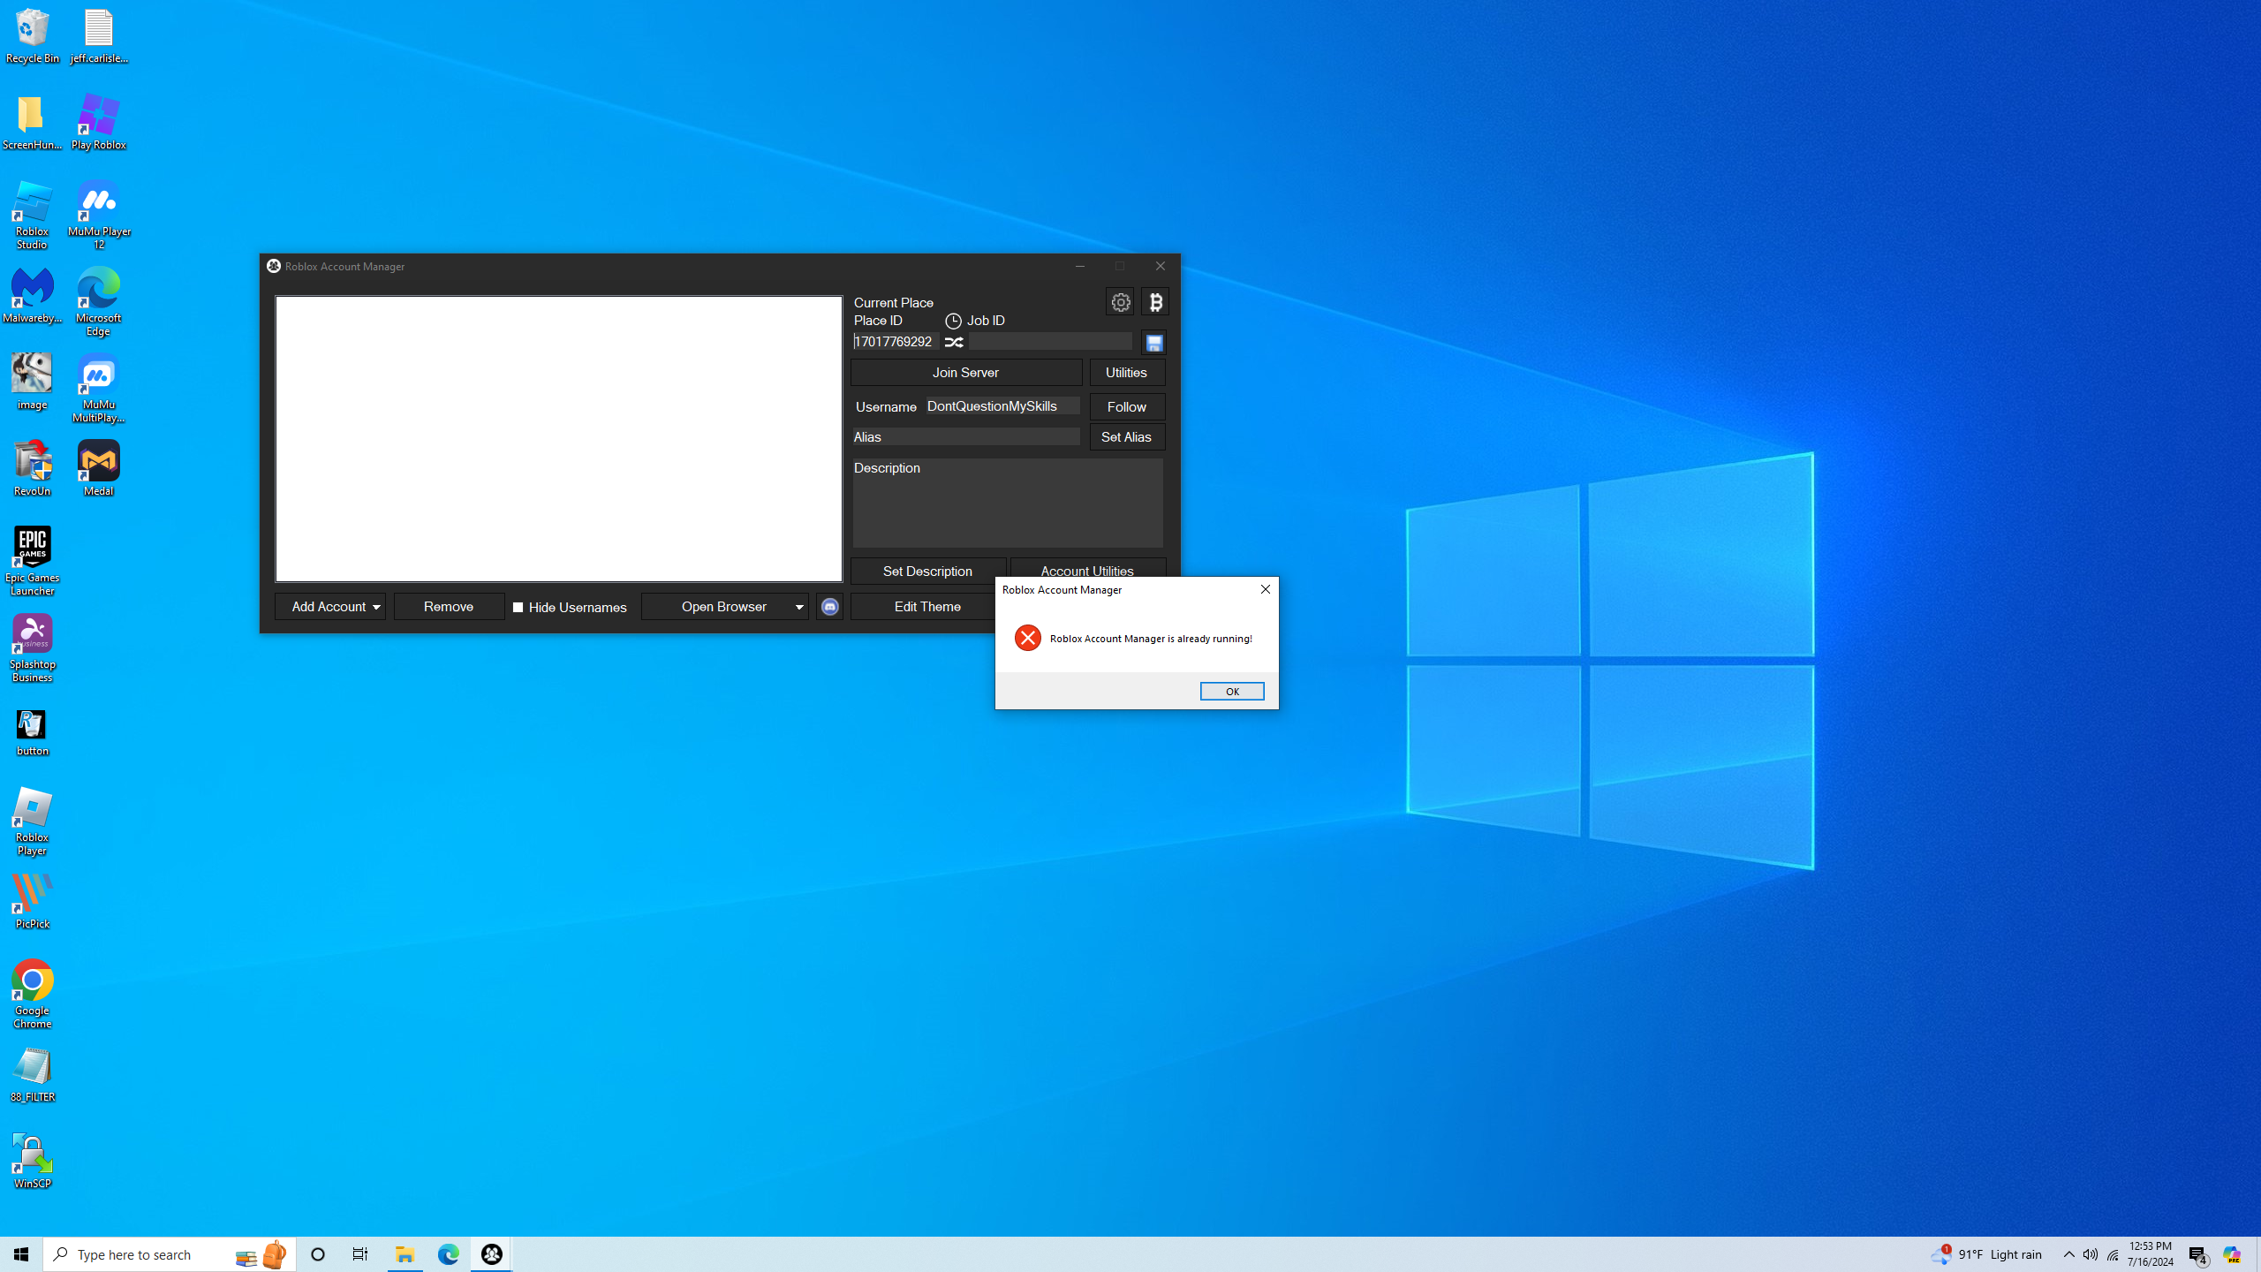Expand the Open Browser dropdown arrow
This screenshot has height=1272, width=2261.
(x=799, y=607)
